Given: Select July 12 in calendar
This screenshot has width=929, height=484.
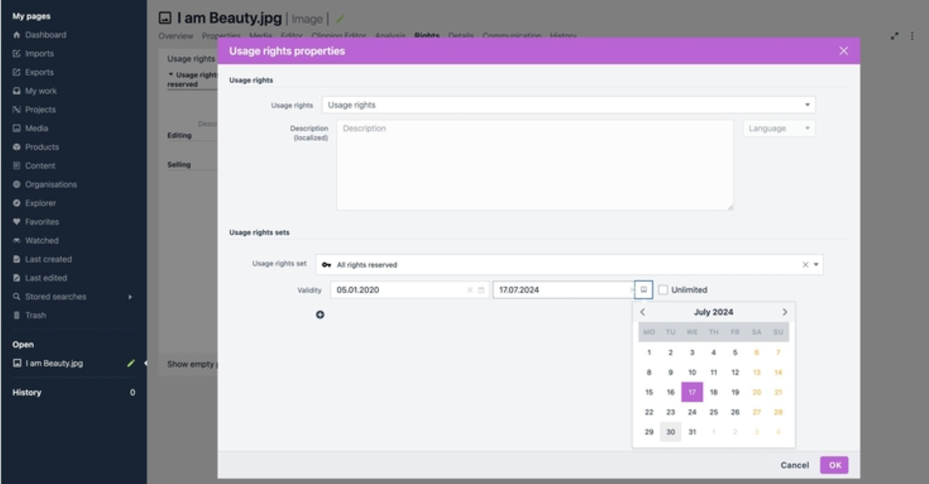Looking at the screenshot, I should coord(735,372).
